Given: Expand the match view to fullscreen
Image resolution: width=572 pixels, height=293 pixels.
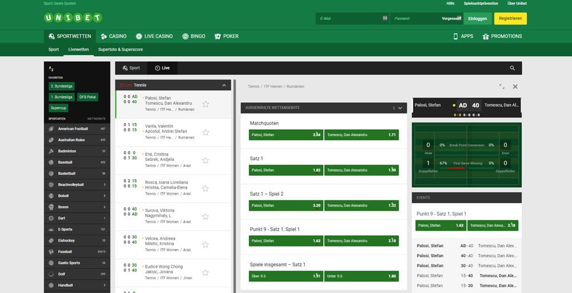Looking at the screenshot, I should click(x=502, y=87).
